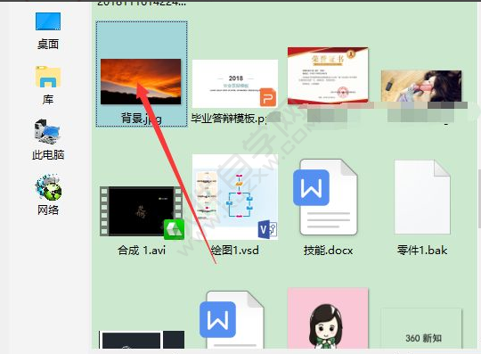The height and width of the screenshot is (354, 481).
Task: Select the red certificate image file
Action: (x=328, y=76)
